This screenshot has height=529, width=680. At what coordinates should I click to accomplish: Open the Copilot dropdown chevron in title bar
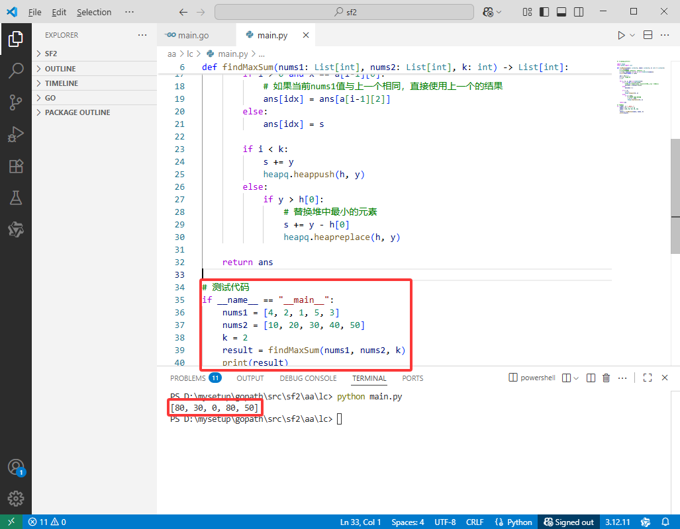click(499, 12)
